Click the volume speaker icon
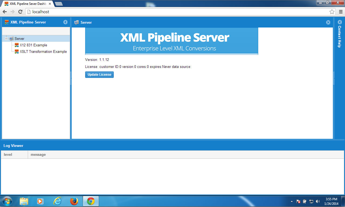The image size is (345, 207). coord(318,201)
